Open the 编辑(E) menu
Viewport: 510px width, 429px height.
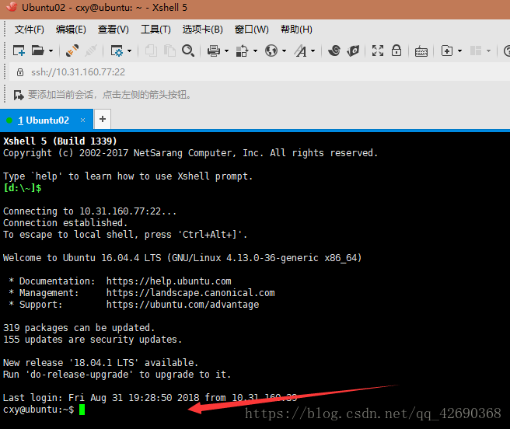pos(71,30)
